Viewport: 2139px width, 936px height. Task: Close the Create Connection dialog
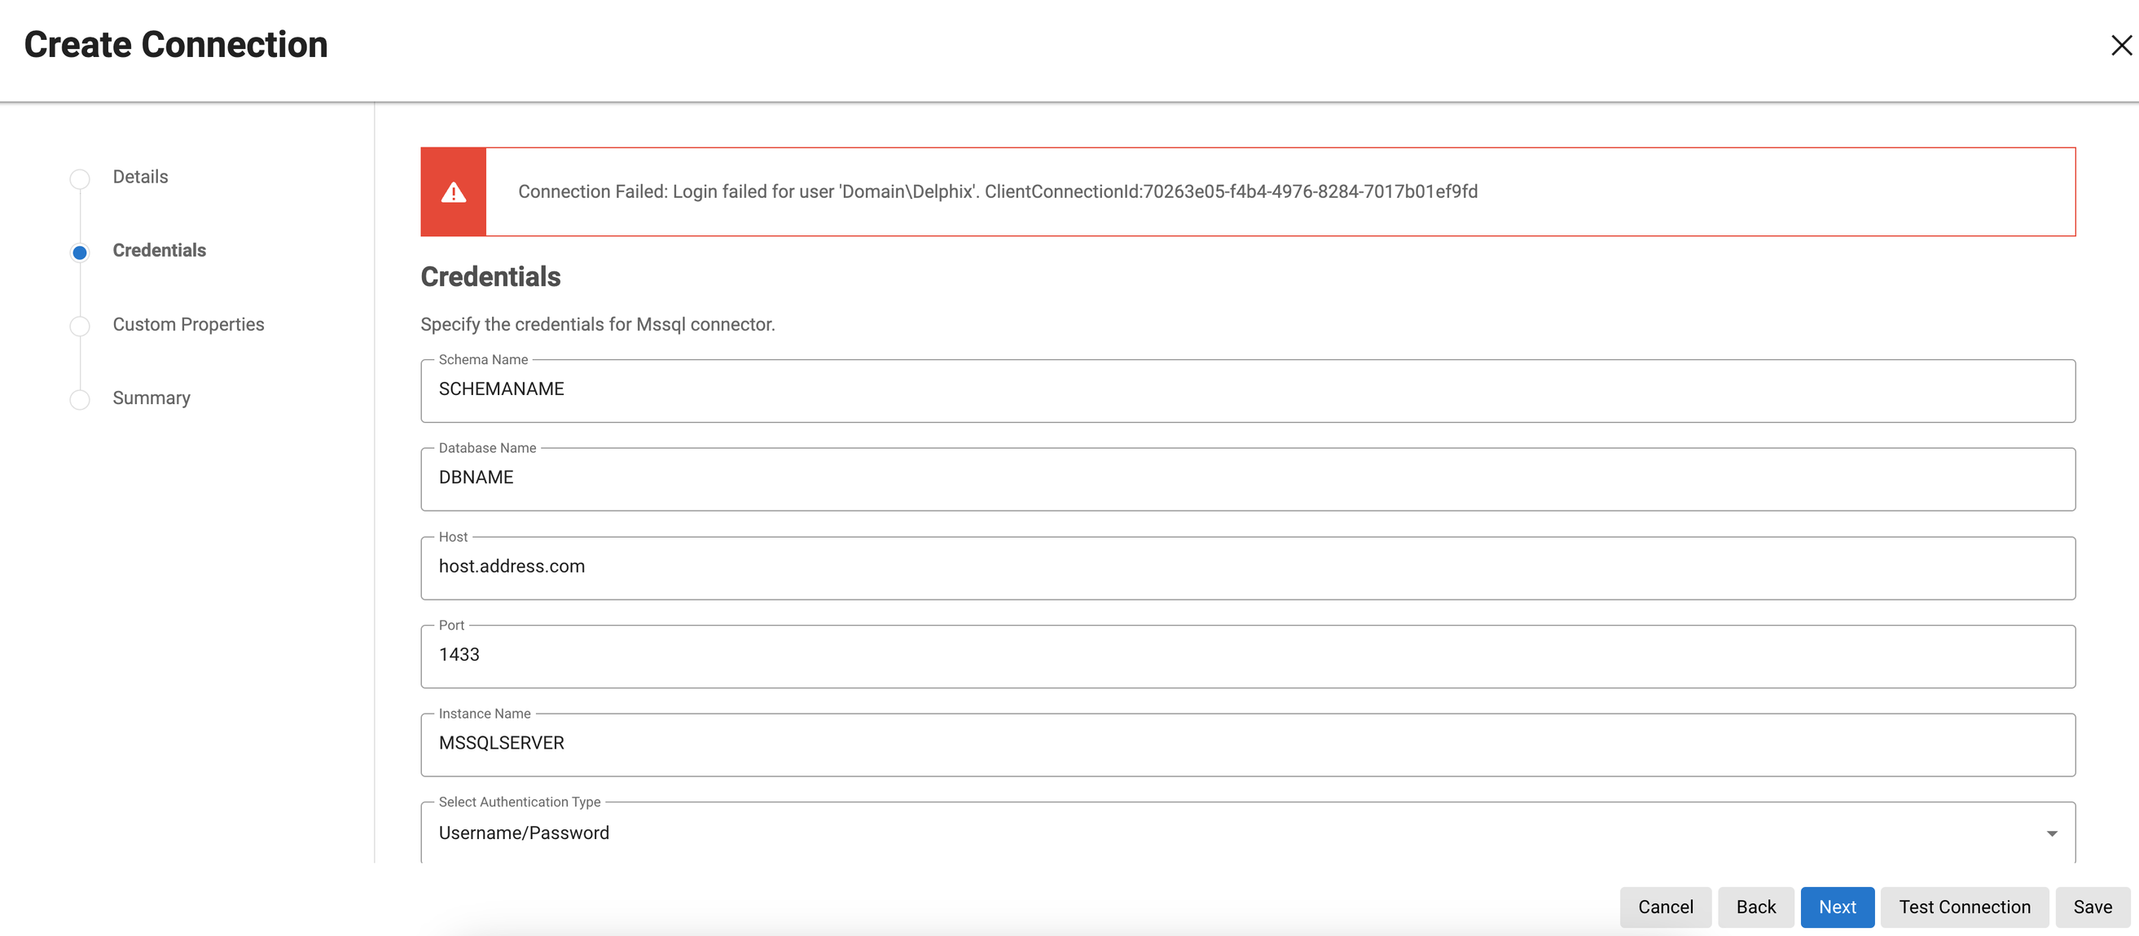2121,45
